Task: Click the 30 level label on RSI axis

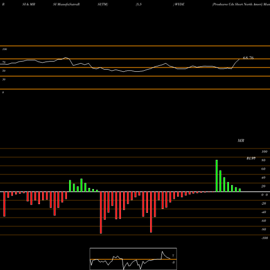Action: 4,79
